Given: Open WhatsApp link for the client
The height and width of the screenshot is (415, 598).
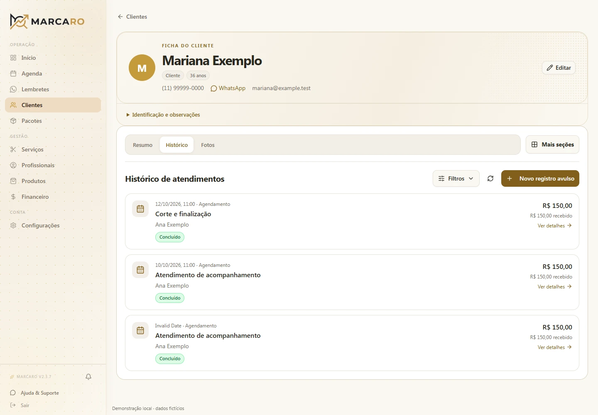Looking at the screenshot, I should [228, 88].
